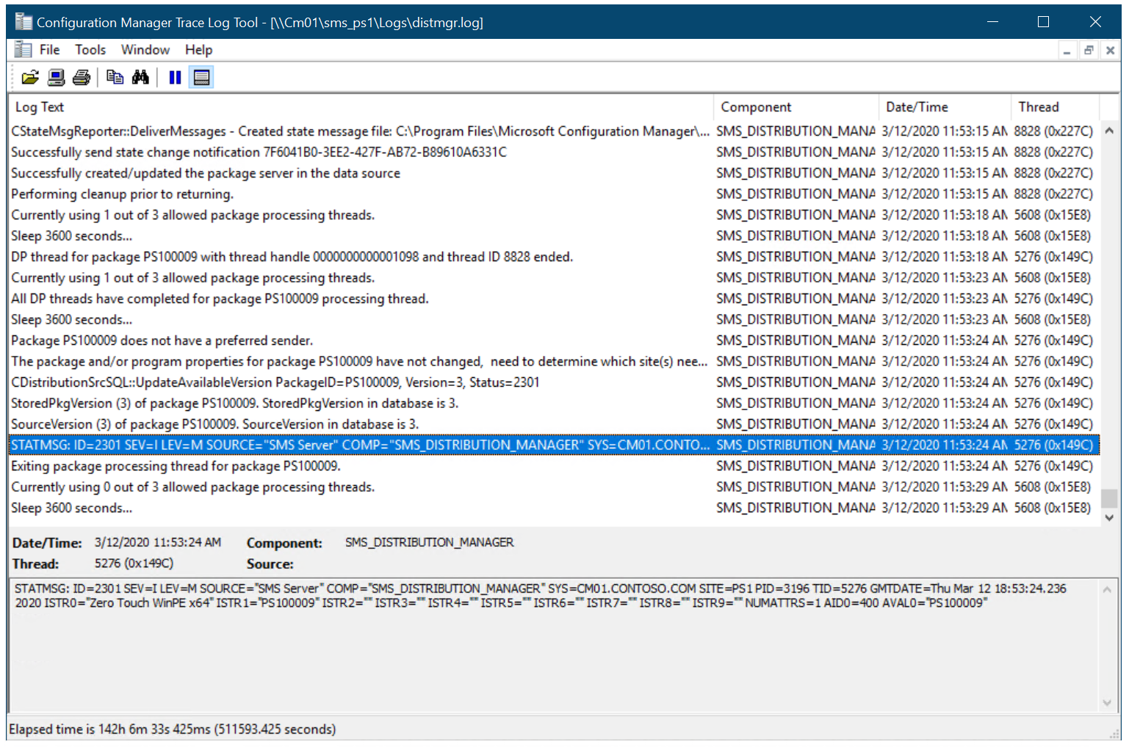
Task: Select the STATMSG ID=2301 highlighted log entry
Action: point(360,445)
